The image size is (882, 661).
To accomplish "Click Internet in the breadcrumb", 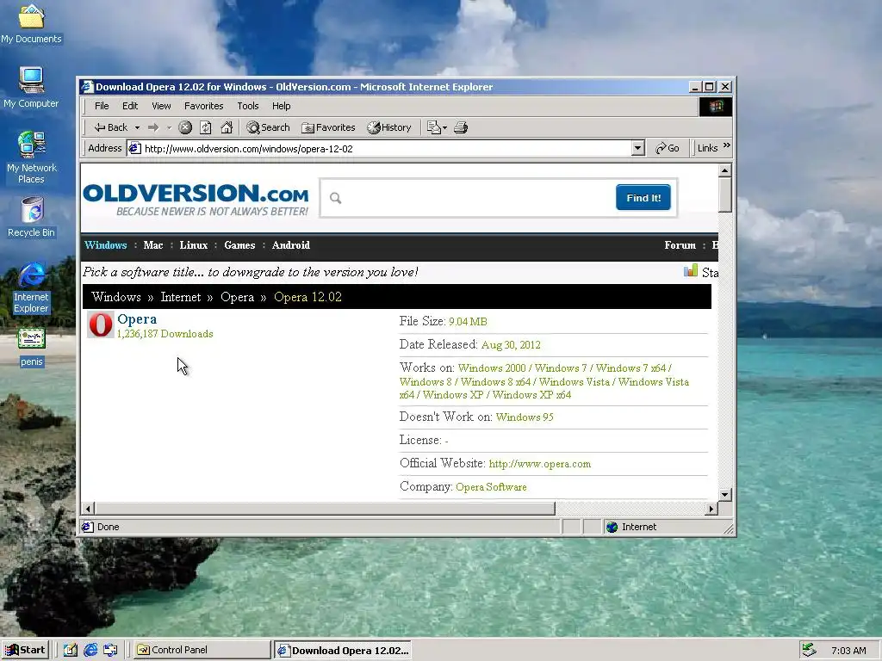I will pyautogui.click(x=181, y=297).
